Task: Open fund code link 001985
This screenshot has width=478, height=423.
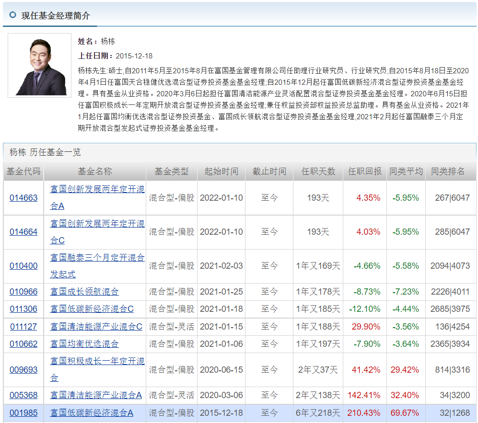Action: coord(22,412)
